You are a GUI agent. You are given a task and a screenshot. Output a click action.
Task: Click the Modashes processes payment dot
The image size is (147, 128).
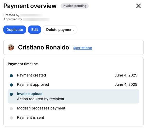coord(11,109)
